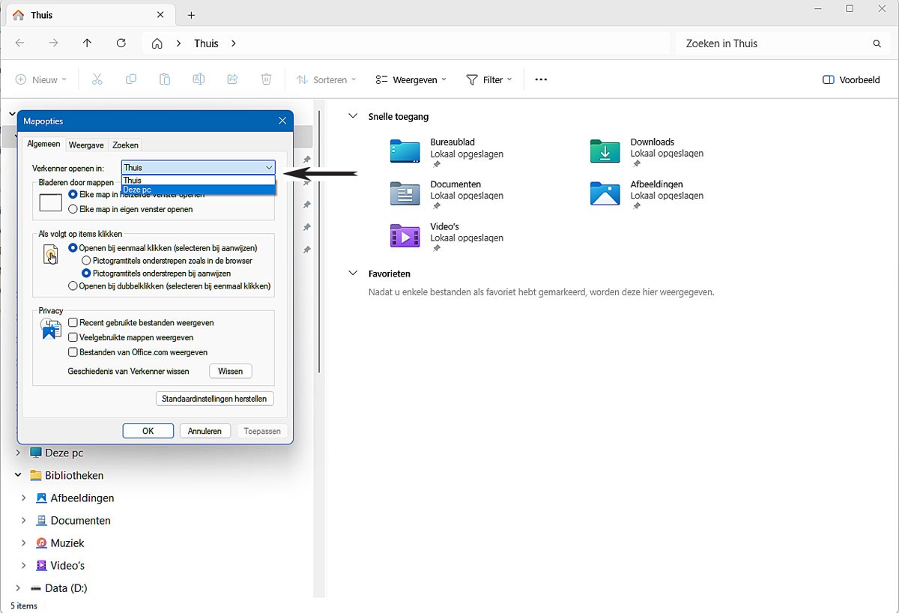
Task: Enable Veelgebruikte mappen weergeven checkbox
Action: [73, 337]
